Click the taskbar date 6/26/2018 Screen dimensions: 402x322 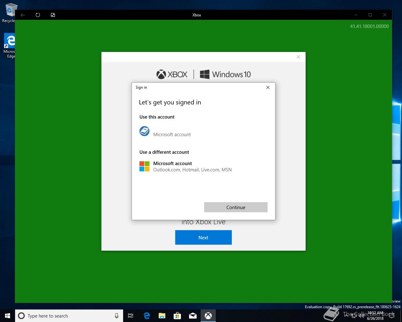(375, 319)
